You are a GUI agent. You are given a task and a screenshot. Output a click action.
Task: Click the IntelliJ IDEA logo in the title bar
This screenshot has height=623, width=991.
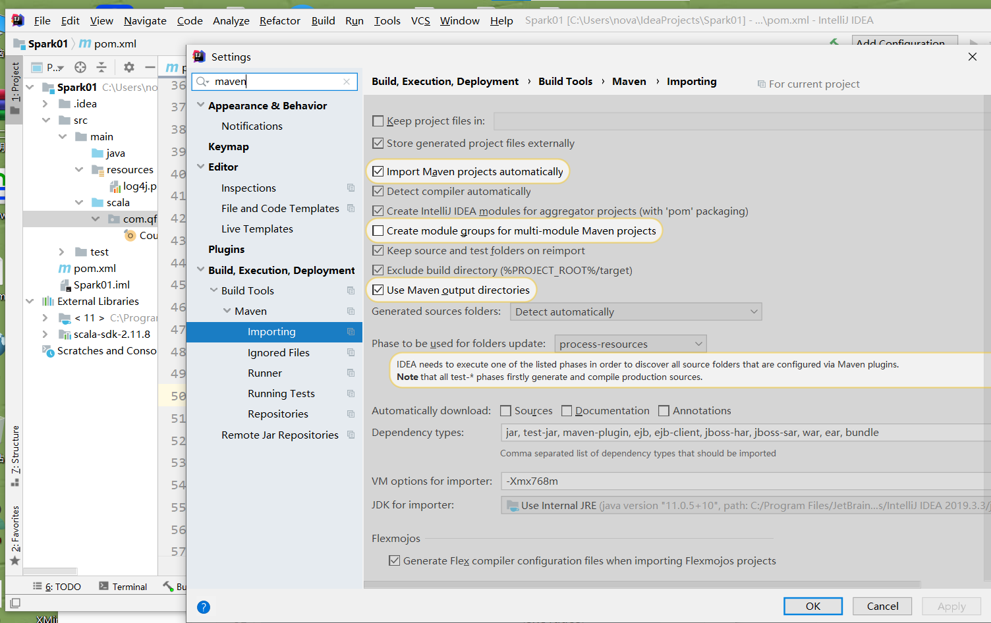coord(18,20)
